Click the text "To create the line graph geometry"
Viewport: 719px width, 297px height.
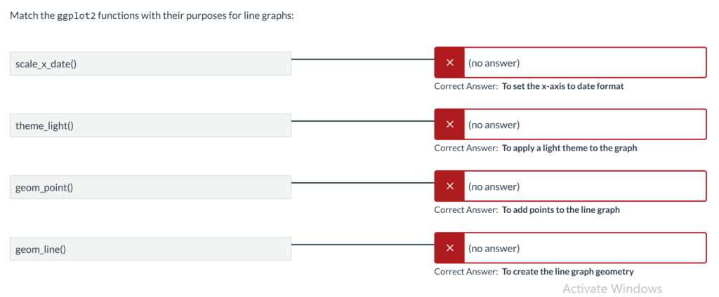pyautogui.click(x=567, y=272)
